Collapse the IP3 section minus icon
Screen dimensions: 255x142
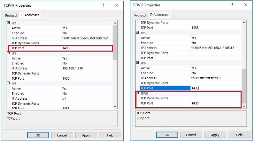(8, 83)
